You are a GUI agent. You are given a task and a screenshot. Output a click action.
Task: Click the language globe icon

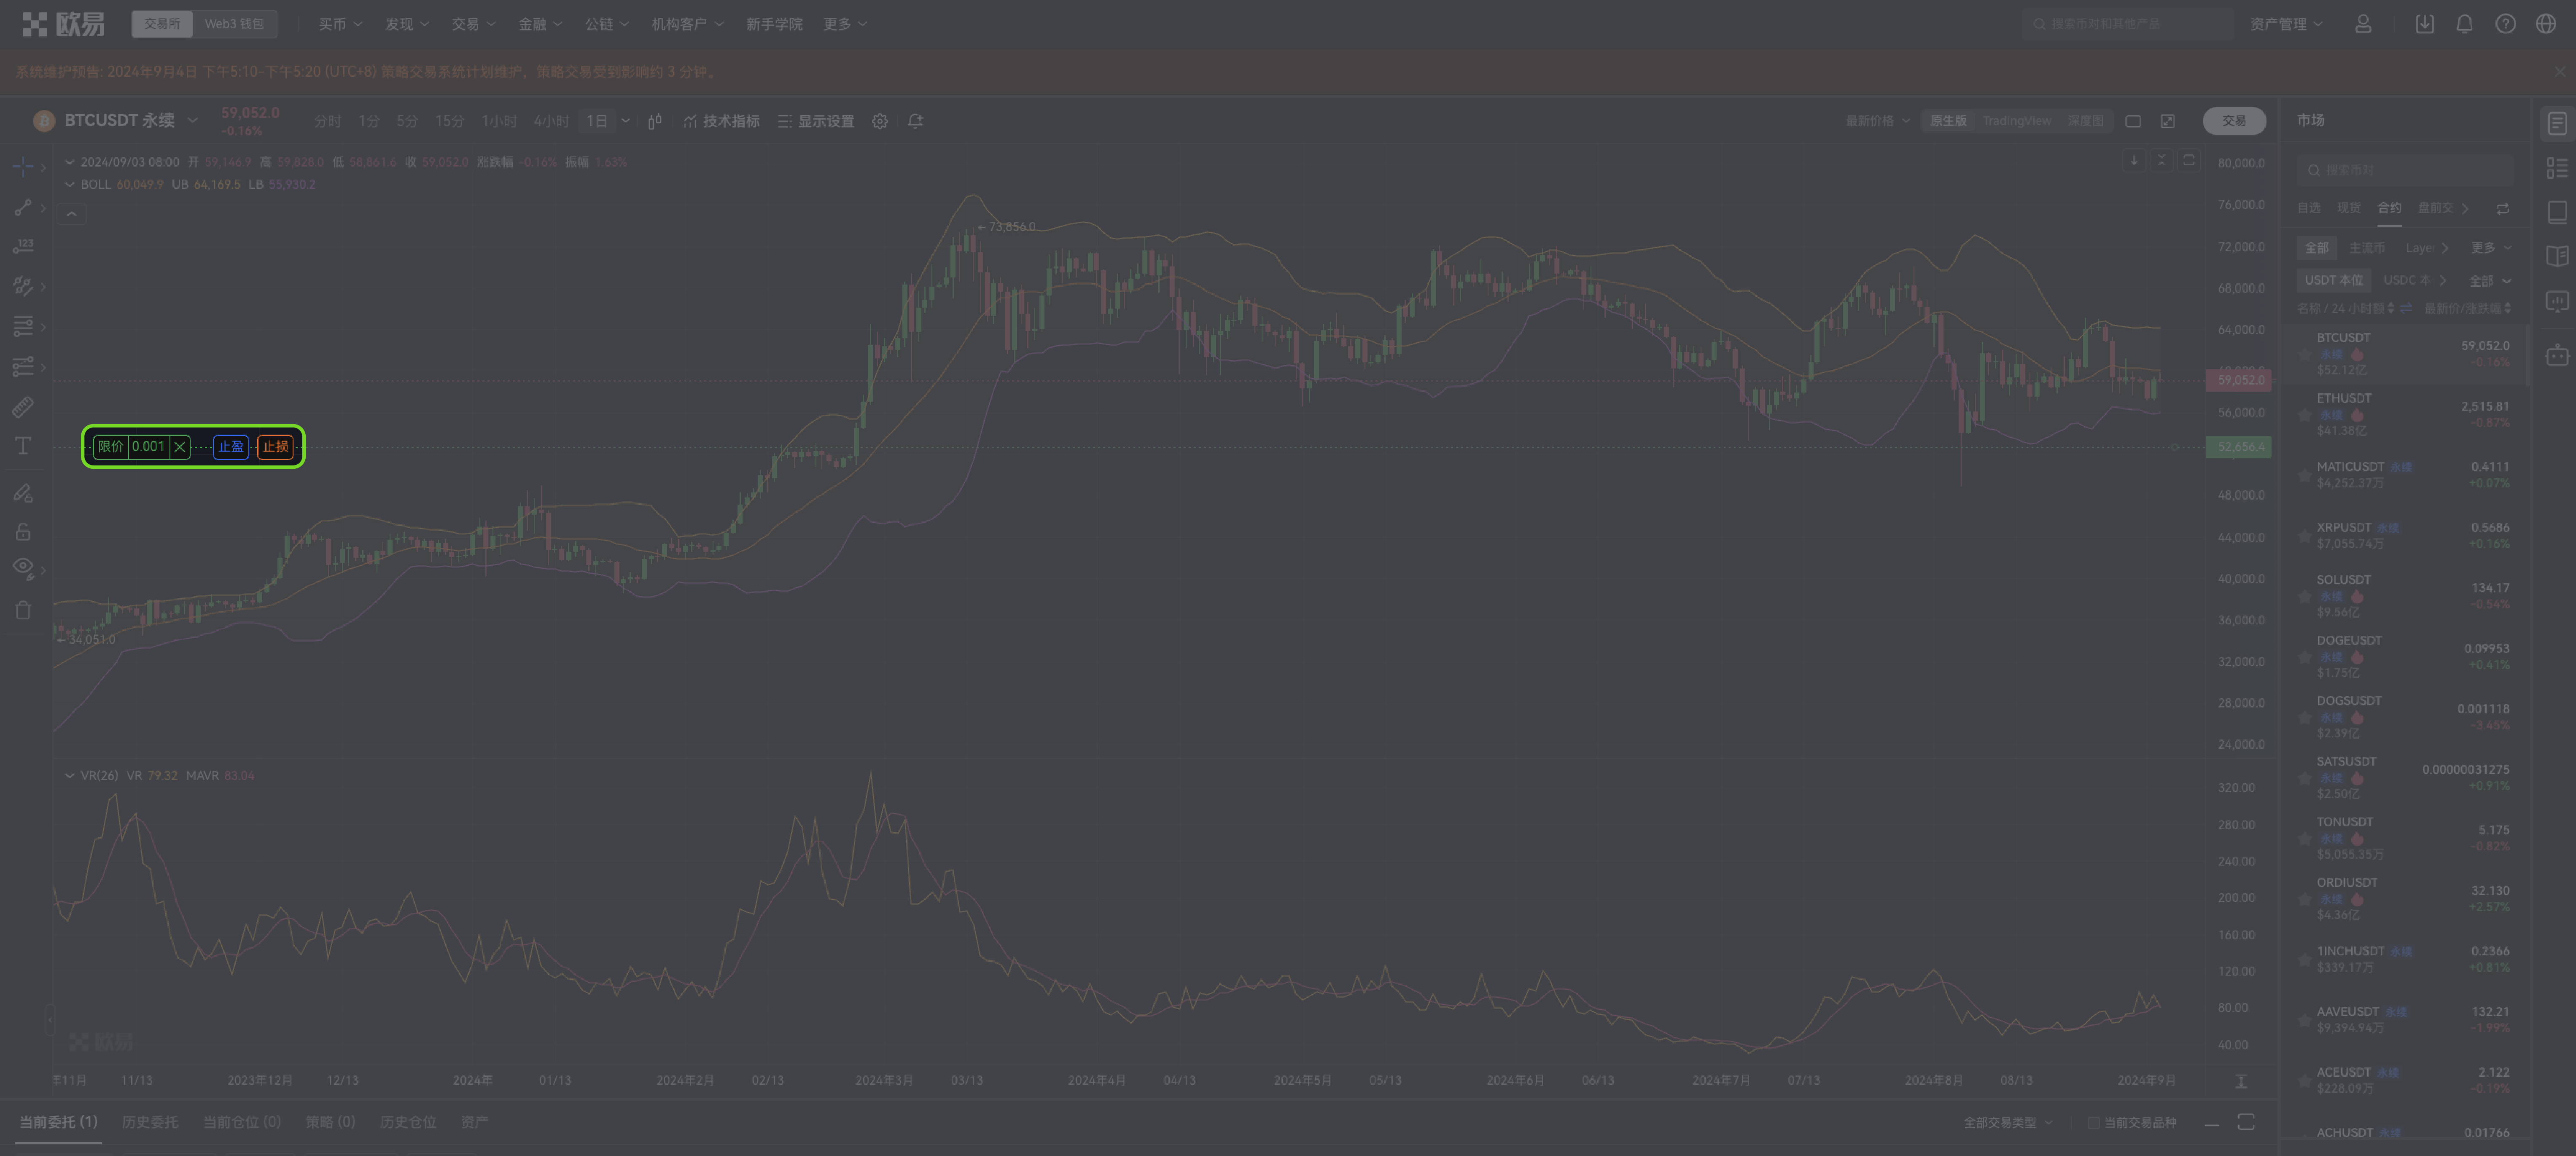2546,24
